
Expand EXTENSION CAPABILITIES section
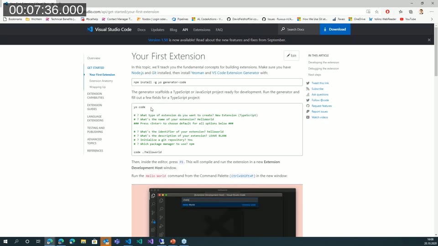click(95, 96)
